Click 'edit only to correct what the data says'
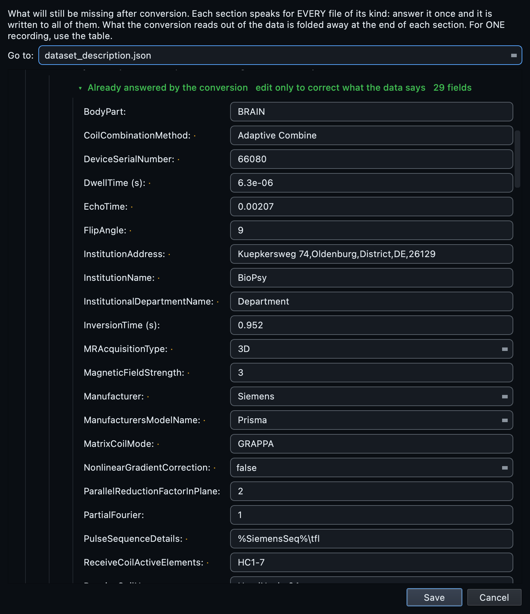The image size is (530, 614). point(340,88)
